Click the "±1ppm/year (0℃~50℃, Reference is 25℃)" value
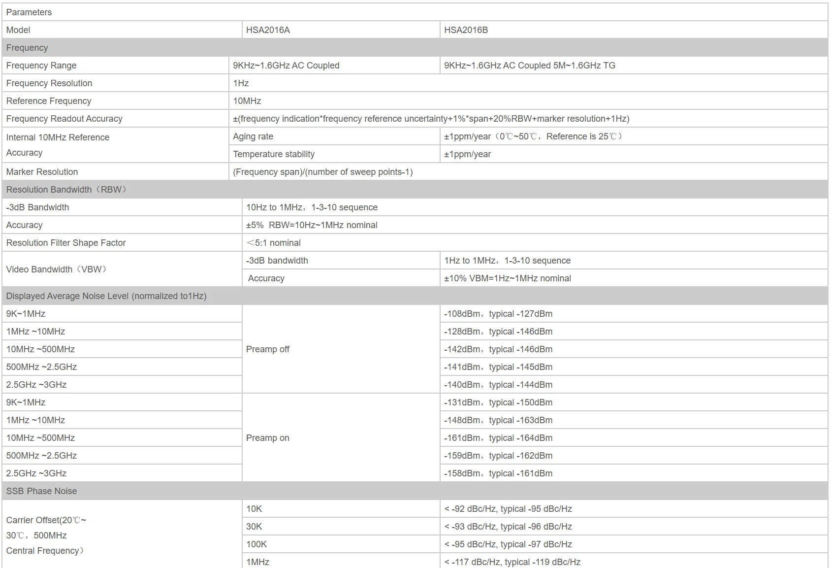Viewport: 831px width, 568px height. coord(533,136)
